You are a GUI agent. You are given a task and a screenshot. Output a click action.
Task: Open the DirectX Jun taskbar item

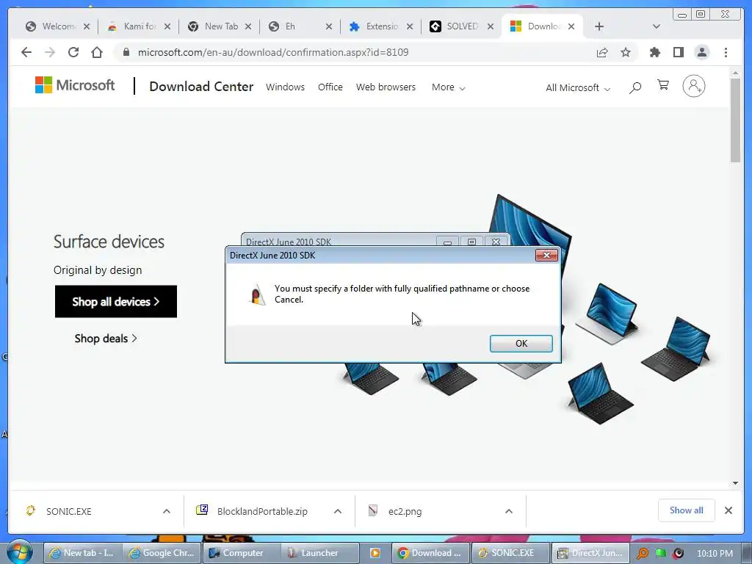(590, 553)
